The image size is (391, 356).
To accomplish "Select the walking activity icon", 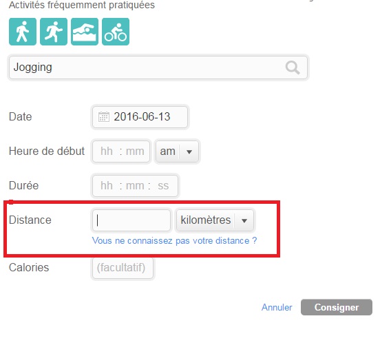I will click(23, 32).
